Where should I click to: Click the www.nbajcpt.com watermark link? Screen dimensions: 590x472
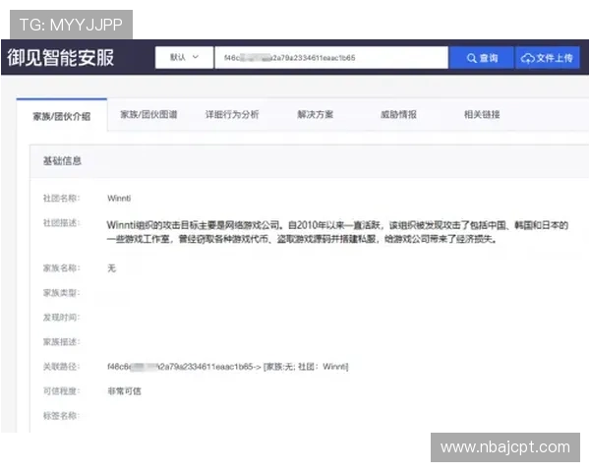click(x=504, y=447)
